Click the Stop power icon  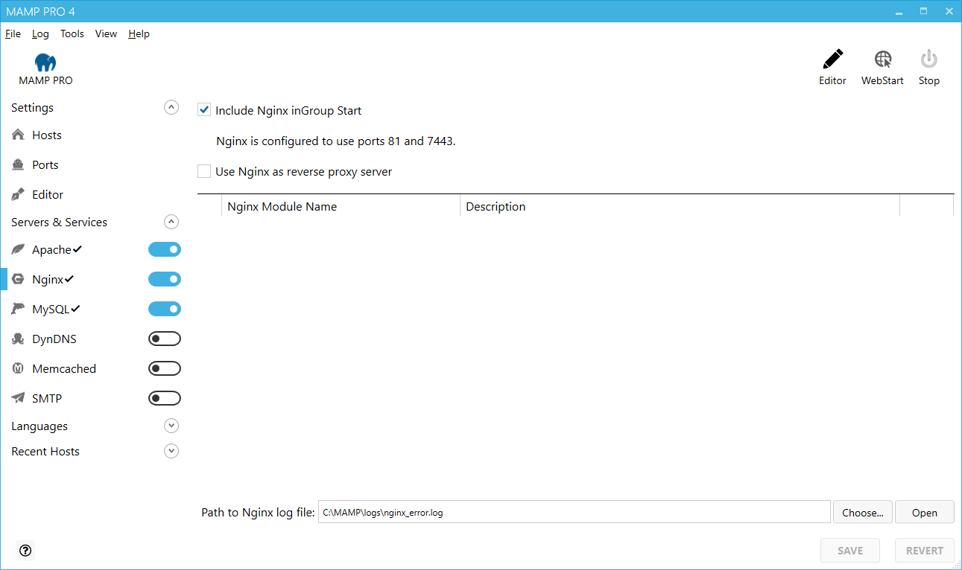click(928, 59)
